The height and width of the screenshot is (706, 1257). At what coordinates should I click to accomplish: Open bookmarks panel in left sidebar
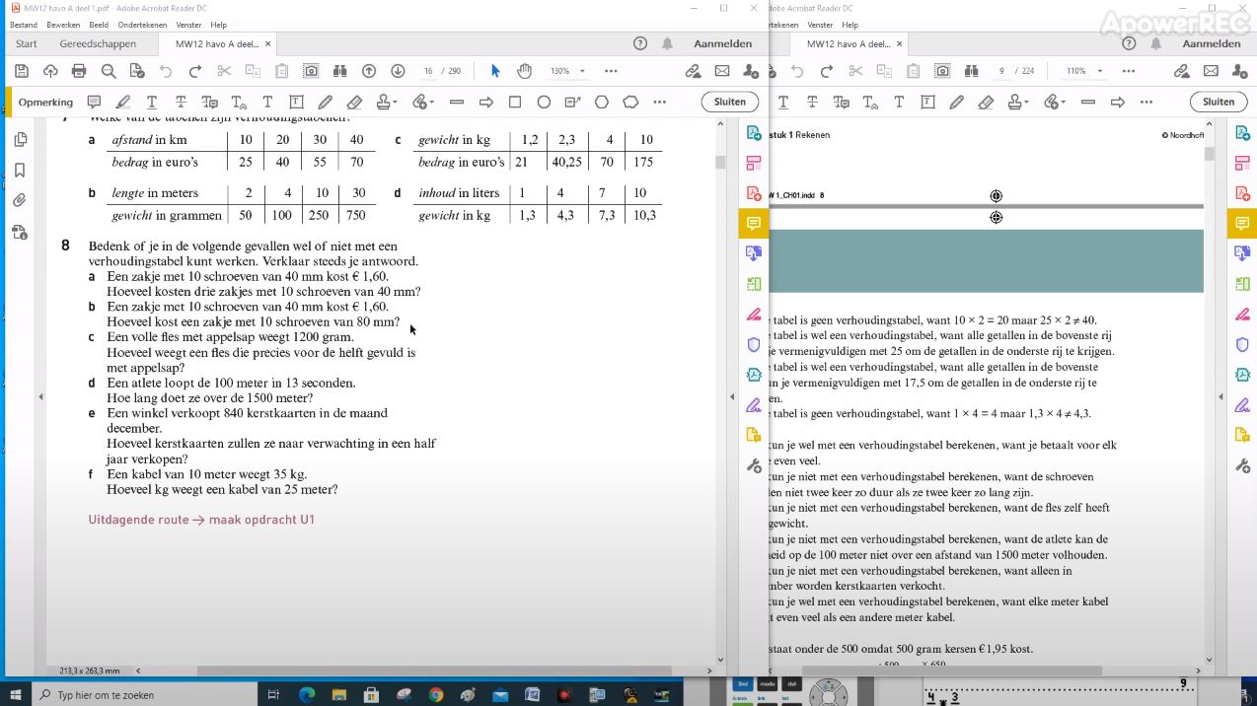[x=20, y=171]
